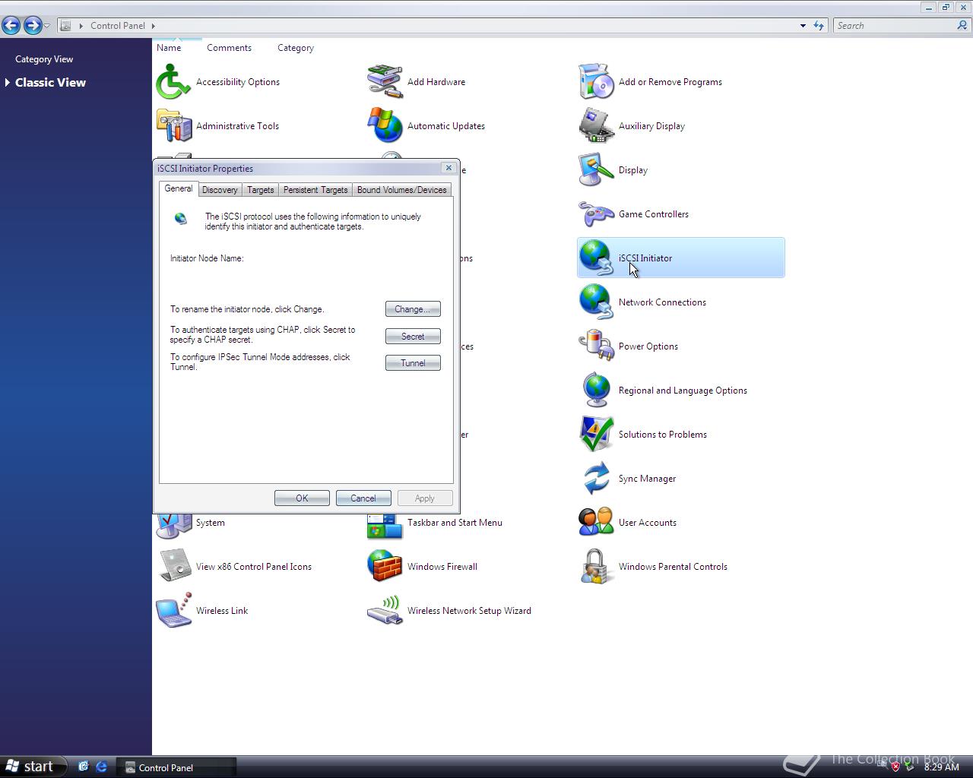
Task: Open Add or Remove Programs icon
Action: [596, 82]
